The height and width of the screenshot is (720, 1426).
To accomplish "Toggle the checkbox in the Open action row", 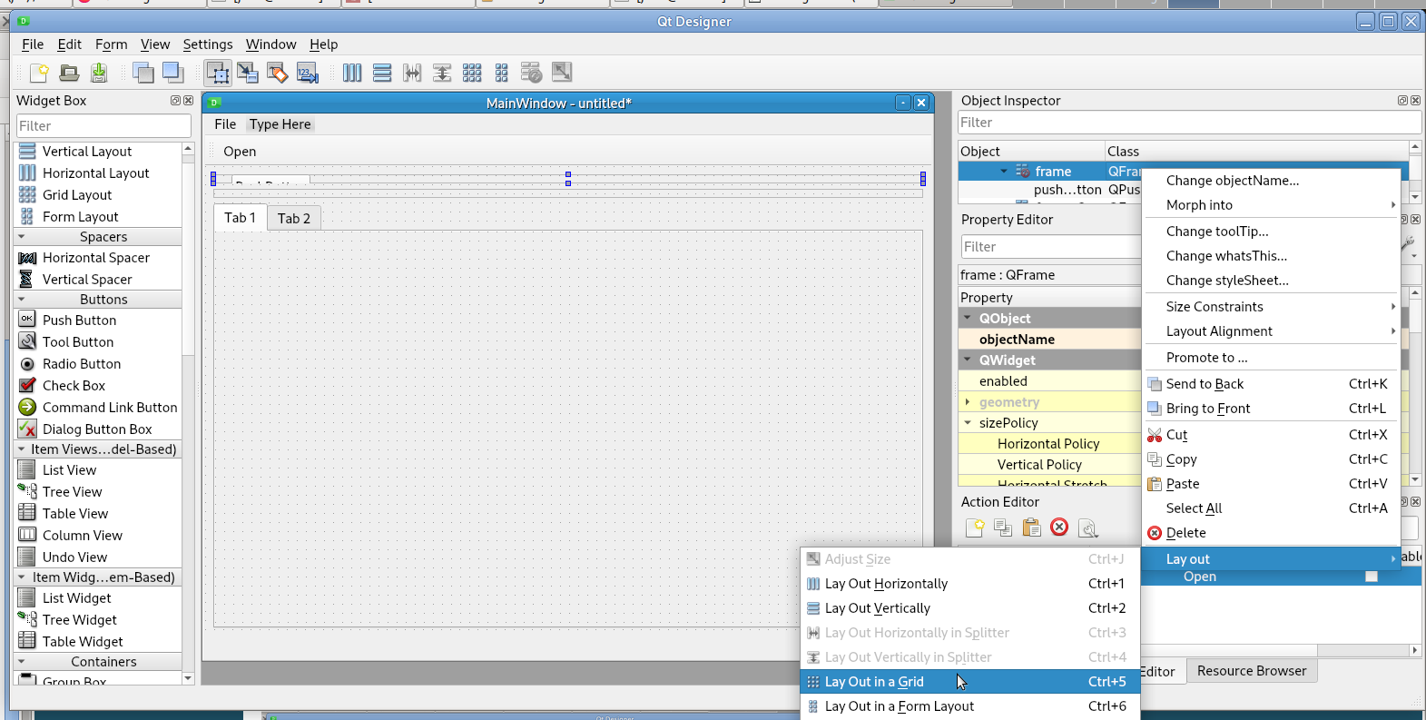I will [x=1371, y=577].
